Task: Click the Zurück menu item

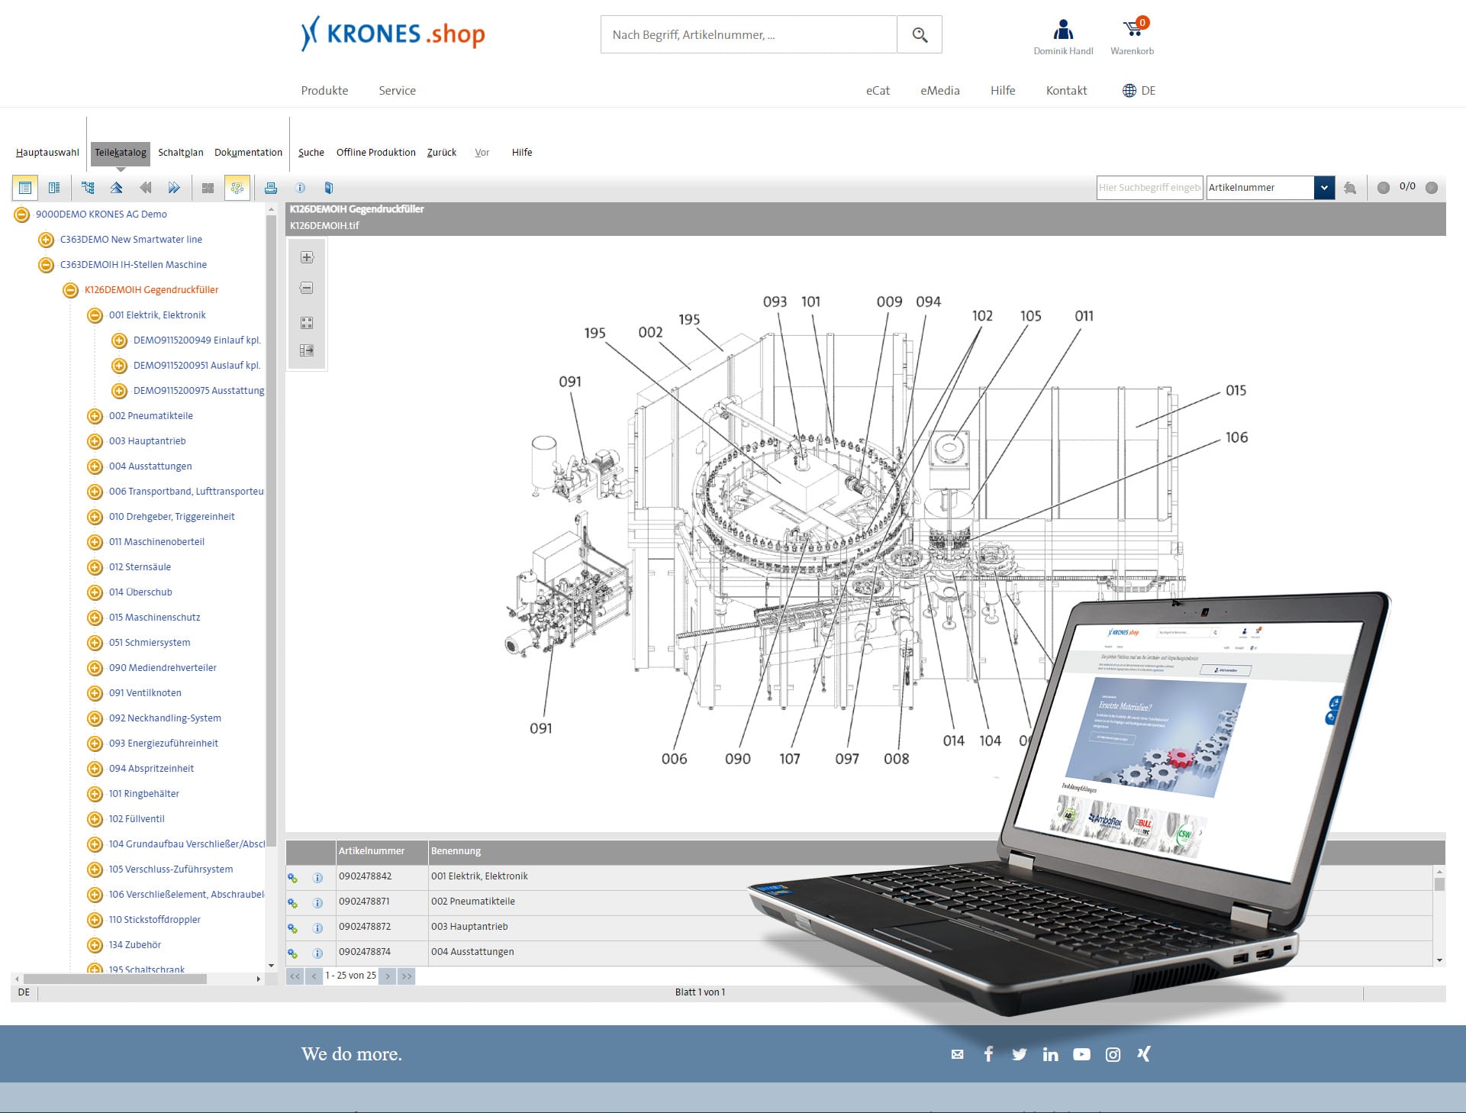Action: 442,153
